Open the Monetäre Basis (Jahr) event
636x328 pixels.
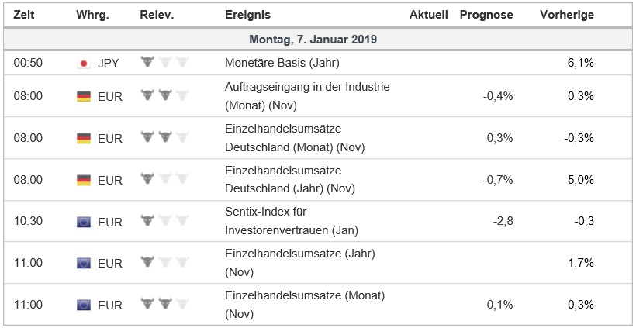point(282,63)
